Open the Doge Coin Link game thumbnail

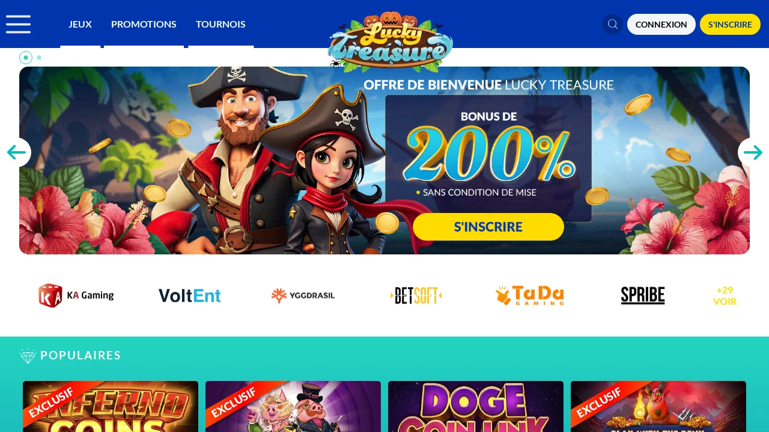pos(476,406)
